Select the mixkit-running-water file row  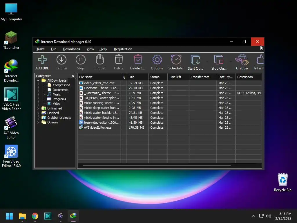click(169, 103)
